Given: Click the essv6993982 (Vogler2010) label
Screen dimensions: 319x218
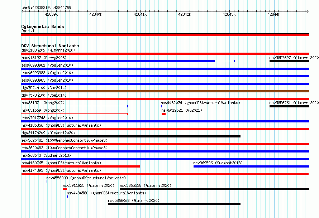Looking at the screenshot, I should pyautogui.click(x=47, y=73).
